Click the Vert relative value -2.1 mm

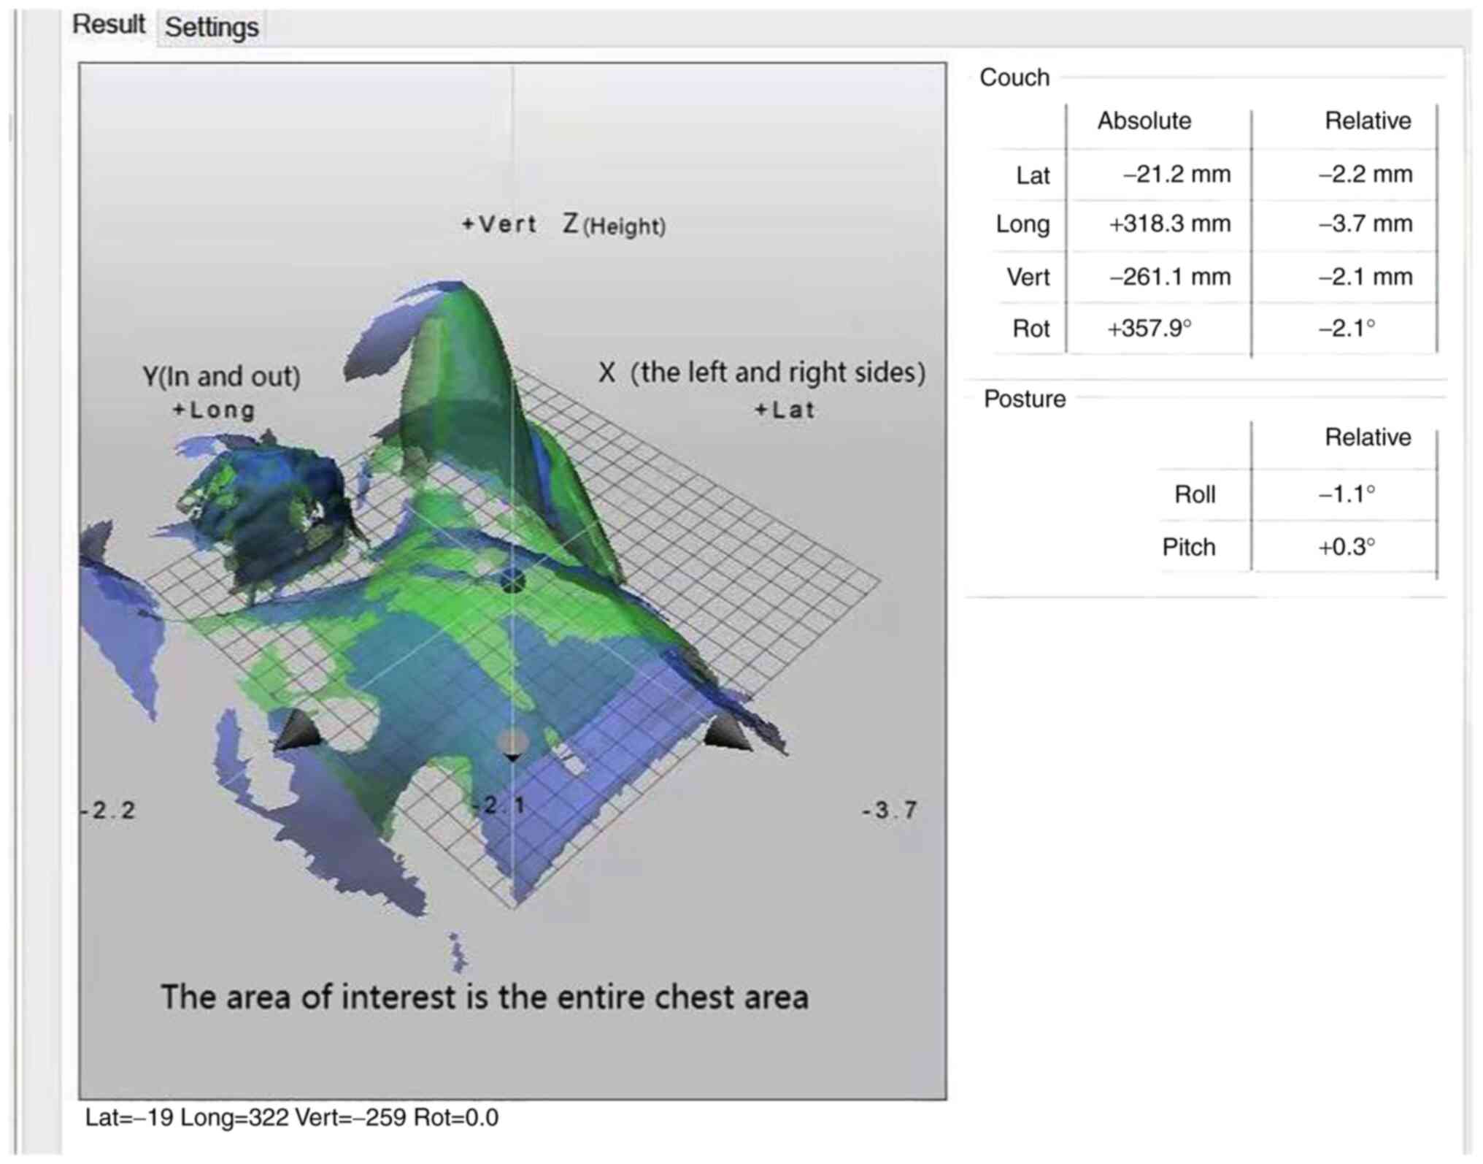(1365, 277)
